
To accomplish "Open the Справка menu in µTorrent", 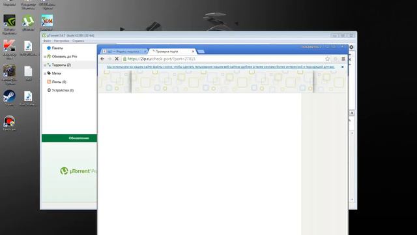I will [78, 40].
